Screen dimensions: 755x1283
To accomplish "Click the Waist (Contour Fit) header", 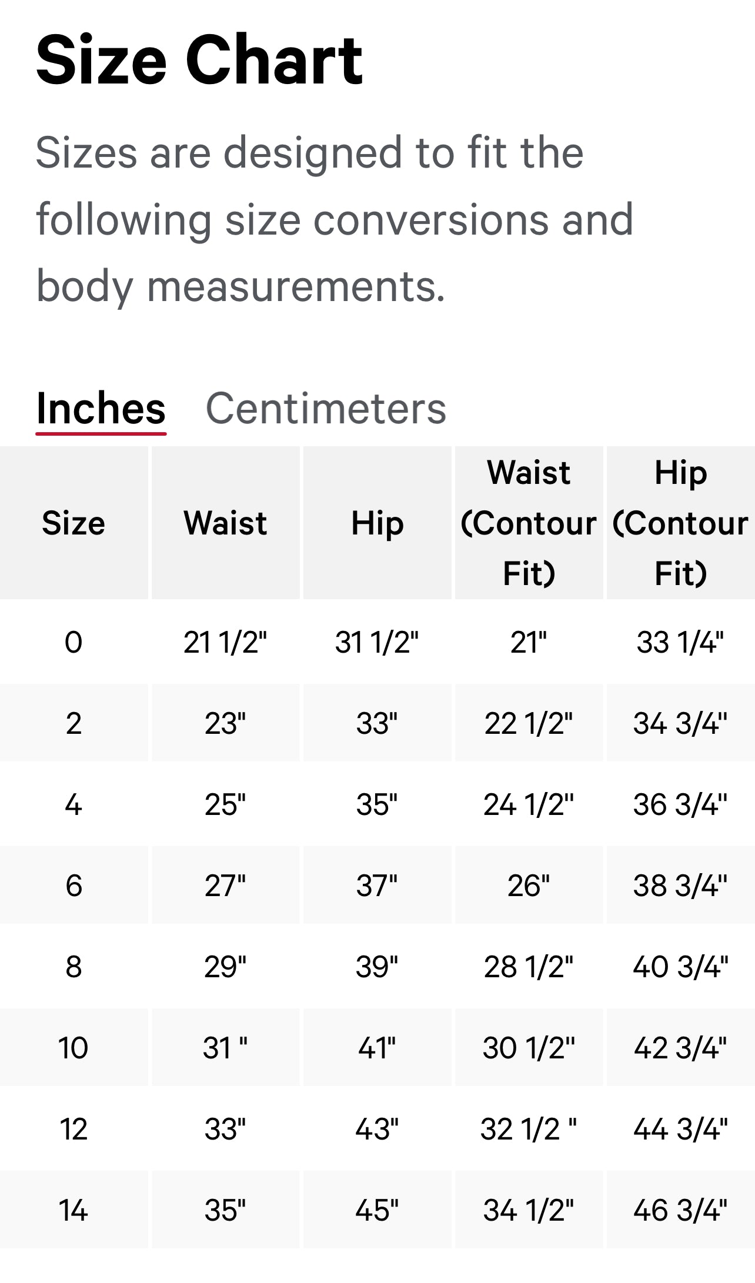I will click(x=529, y=523).
